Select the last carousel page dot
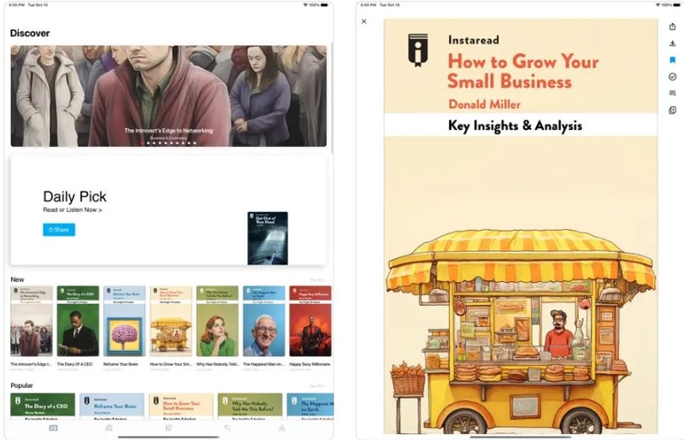The image size is (684, 440). (x=195, y=143)
